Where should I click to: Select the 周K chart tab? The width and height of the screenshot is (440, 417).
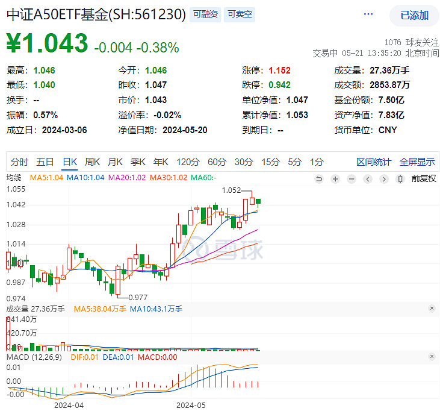[93, 162]
